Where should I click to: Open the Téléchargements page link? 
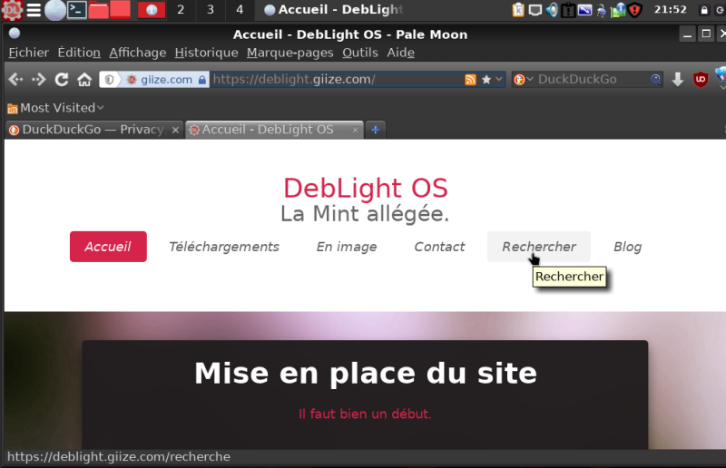coord(224,247)
